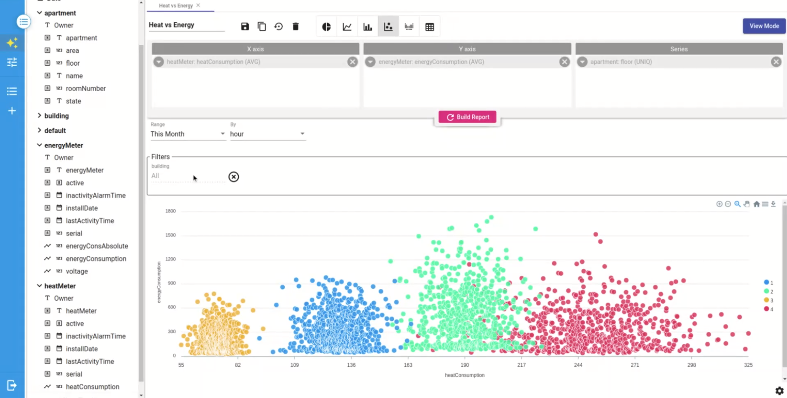This screenshot has width=787, height=398.
Task: Expand the building tree node
Action: (x=40, y=116)
